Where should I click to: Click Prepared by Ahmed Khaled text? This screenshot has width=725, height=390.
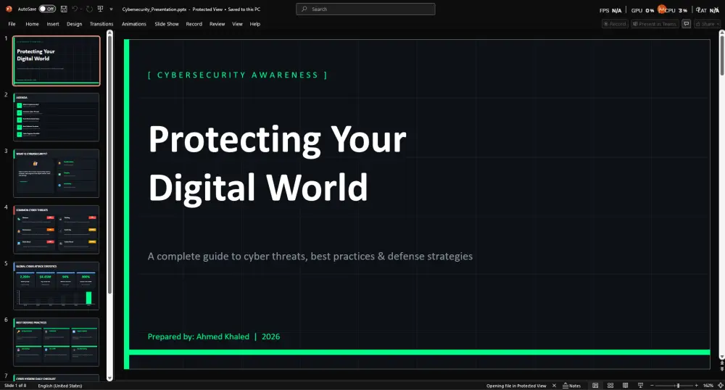(214, 336)
